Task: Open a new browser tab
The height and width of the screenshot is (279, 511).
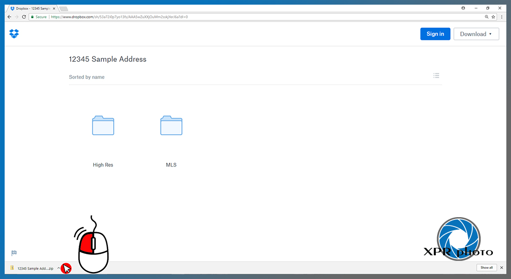Action: pyautogui.click(x=64, y=9)
